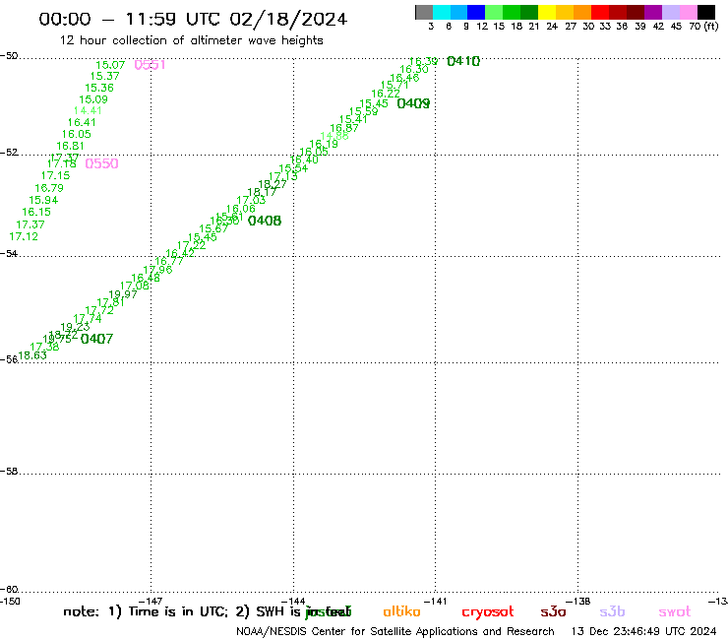Screen dimensions: 728x640
Task: Click the -138 longitude axis label
Action: (578, 602)
